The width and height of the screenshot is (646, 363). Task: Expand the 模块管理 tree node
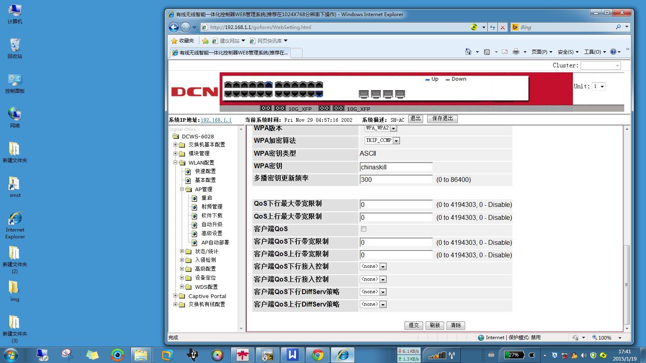click(176, 153)
